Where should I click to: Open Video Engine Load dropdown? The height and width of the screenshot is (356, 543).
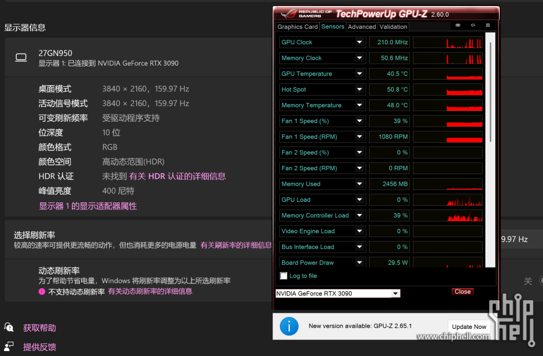coord(360,231)
